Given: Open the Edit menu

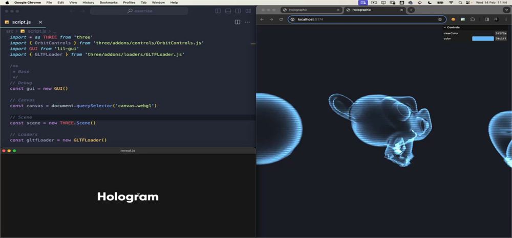Looking at the screenshot, I should tap(60, 2).
